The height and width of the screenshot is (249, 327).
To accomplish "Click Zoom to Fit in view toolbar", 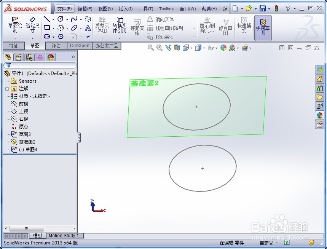I will pos(151,48).
